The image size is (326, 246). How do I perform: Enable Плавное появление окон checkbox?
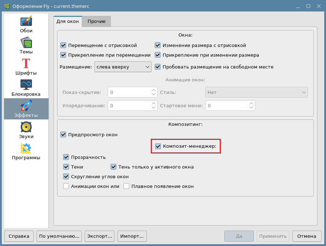click(x=126, y=186)
